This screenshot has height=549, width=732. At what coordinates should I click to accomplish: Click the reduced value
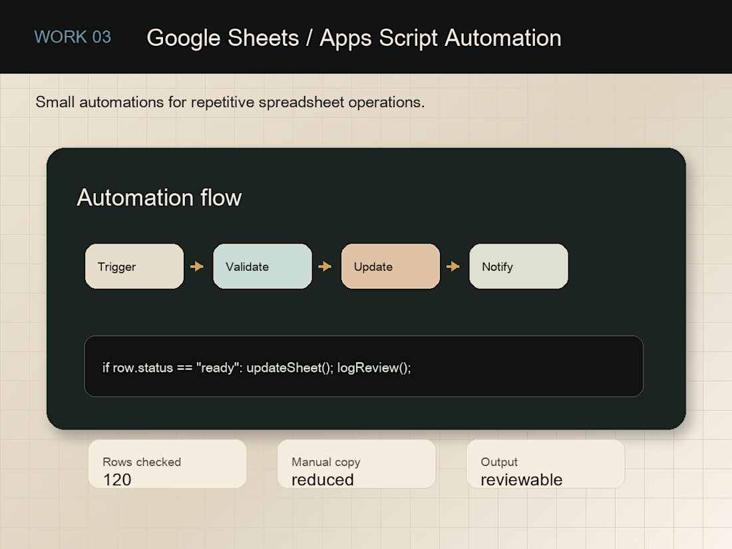(323, 479)
